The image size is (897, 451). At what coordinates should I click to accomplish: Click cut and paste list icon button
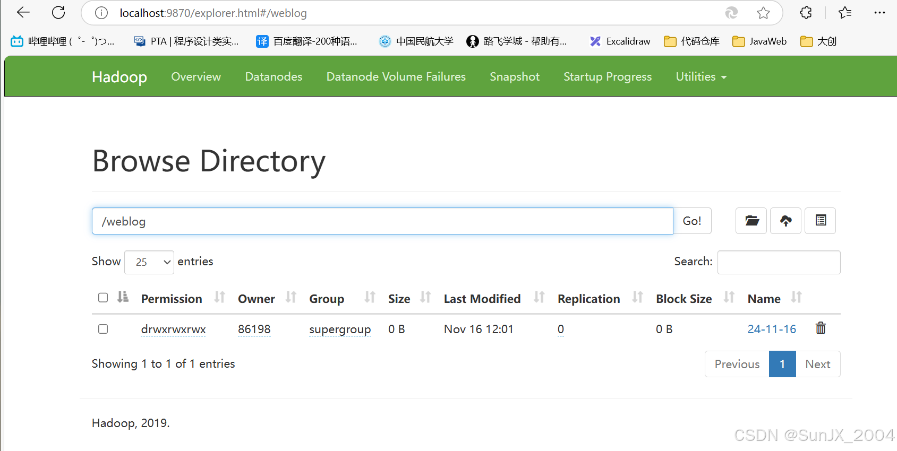click(x=821, y=221)
